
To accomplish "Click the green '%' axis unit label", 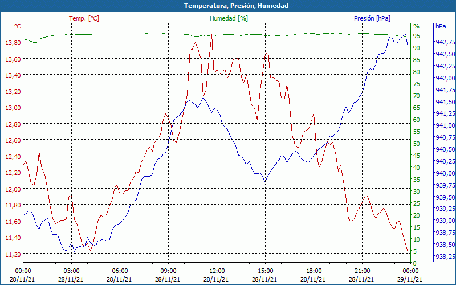I will click(x=417, y=26).
